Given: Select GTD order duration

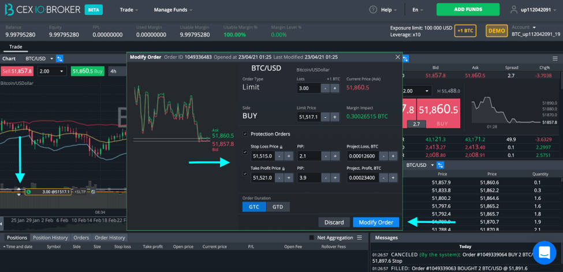Looking at the screenshot, I should (x=278, y=207).
